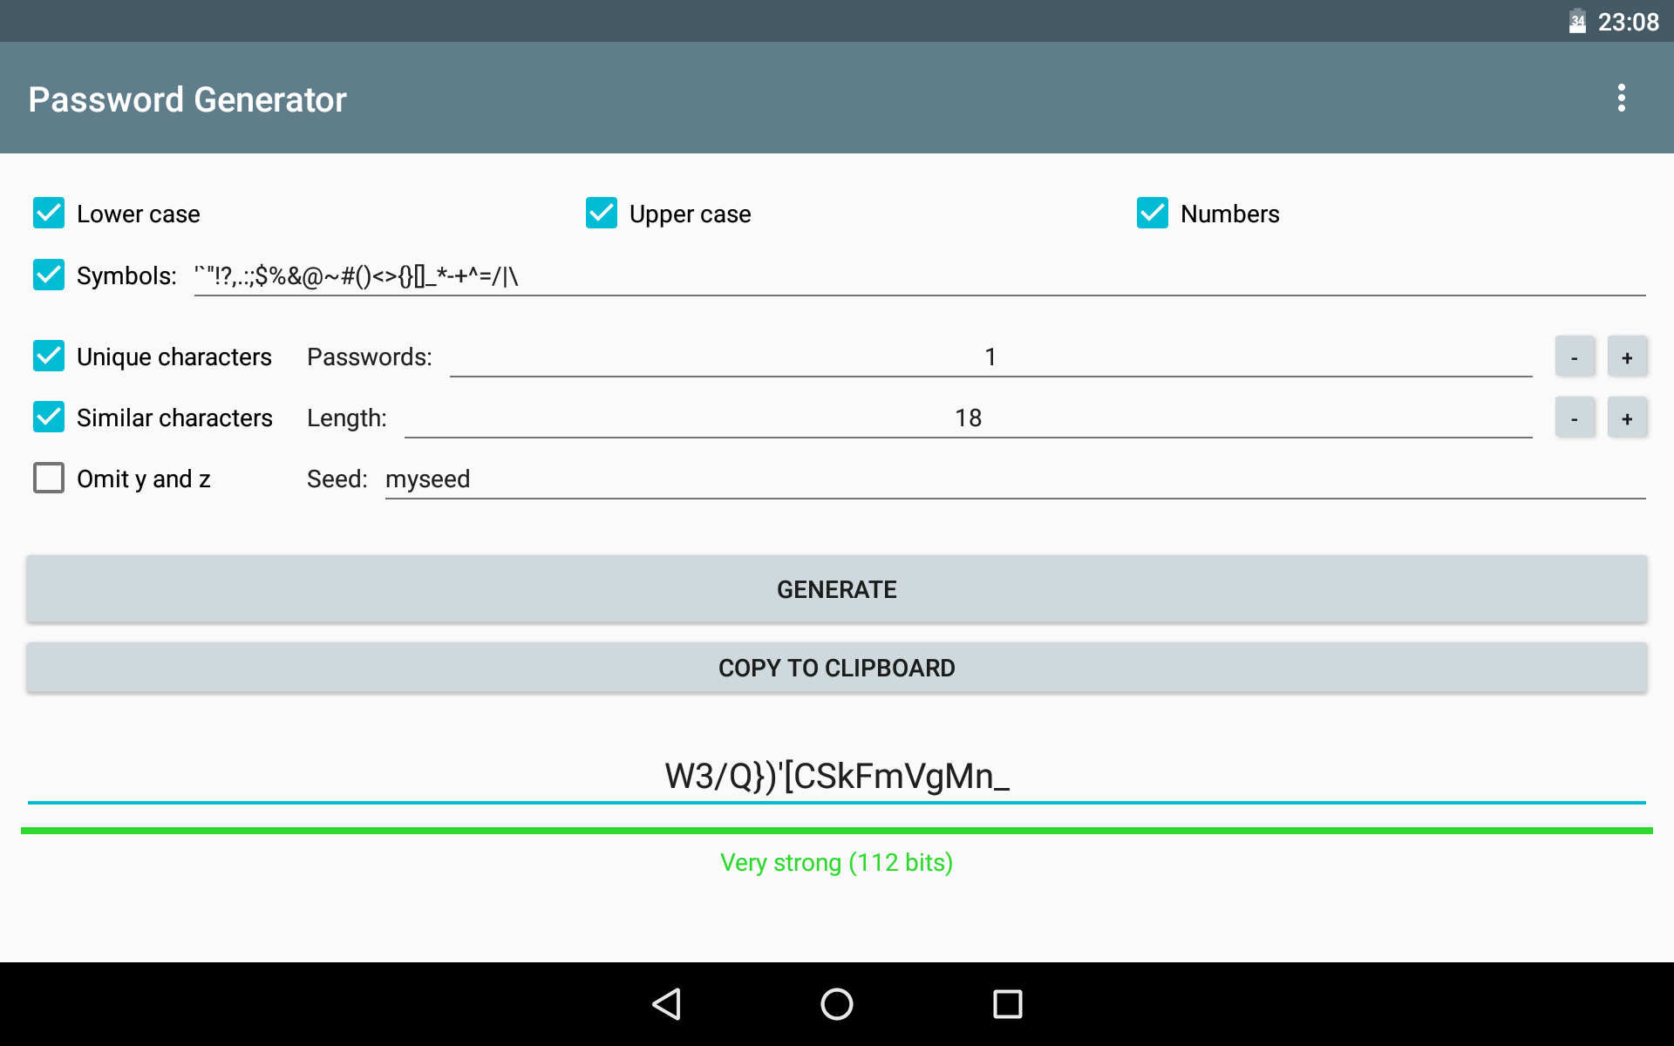Toggle the Symbols checkbox off
This screenshot has height=1046, width=1674.
click(x=49, y=275)
